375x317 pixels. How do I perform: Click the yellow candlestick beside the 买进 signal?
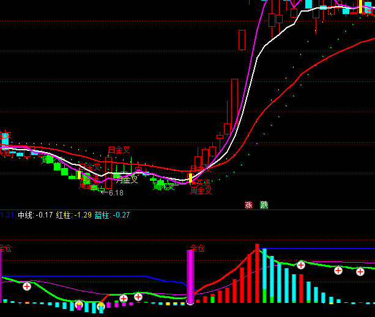(190, 178)
